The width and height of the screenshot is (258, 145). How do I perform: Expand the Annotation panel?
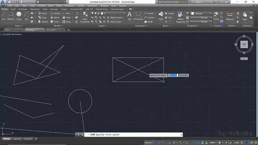(x=141, y=26)
